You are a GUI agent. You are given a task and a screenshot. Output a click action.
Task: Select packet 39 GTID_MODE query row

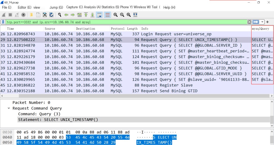tap(137, 68)
